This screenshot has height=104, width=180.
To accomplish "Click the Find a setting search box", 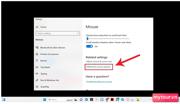I will 58,33.
